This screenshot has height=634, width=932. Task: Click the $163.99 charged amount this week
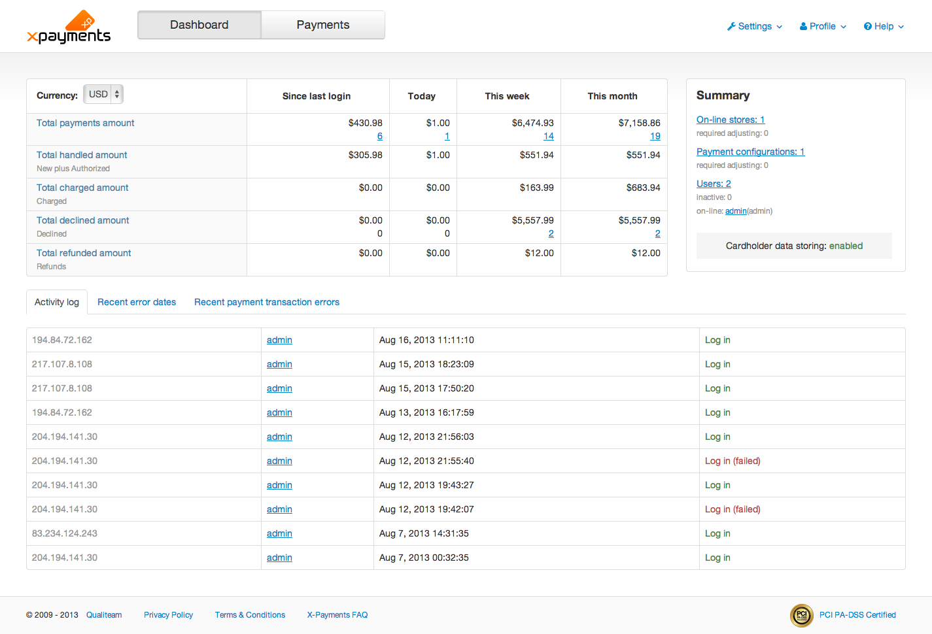536,188
